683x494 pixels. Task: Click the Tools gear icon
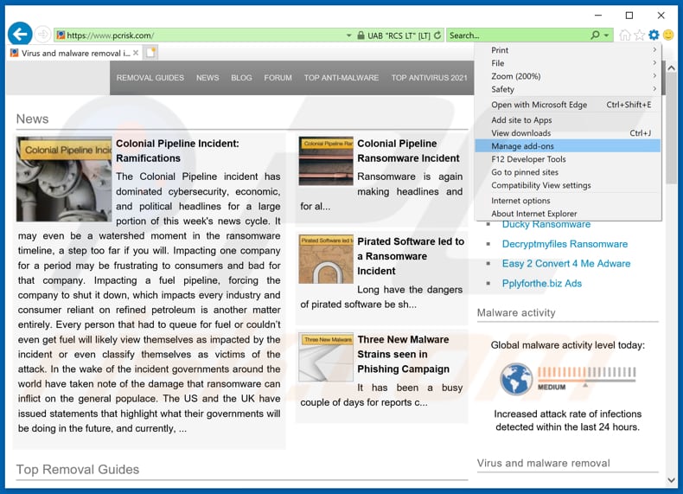pyautogui.click(x=654, y=35)
